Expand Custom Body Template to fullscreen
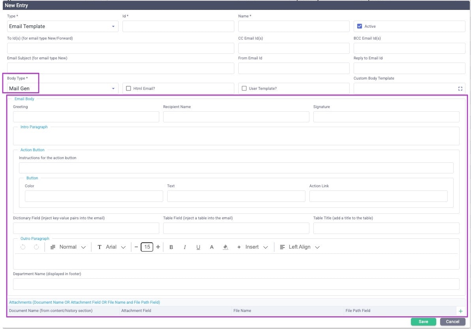 [x=460, y=89]
